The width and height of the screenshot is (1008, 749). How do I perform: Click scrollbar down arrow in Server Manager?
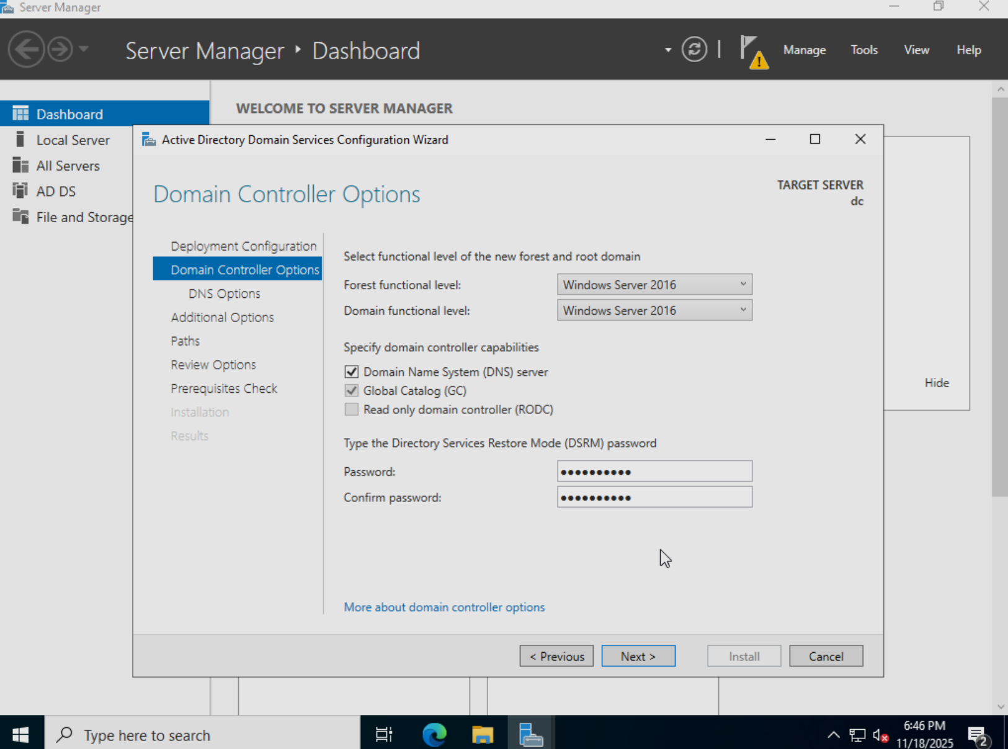1000,707
